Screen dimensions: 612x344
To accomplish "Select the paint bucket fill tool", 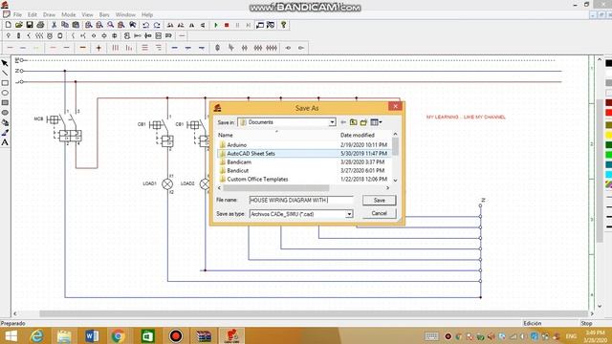I will tap(5, 122).
